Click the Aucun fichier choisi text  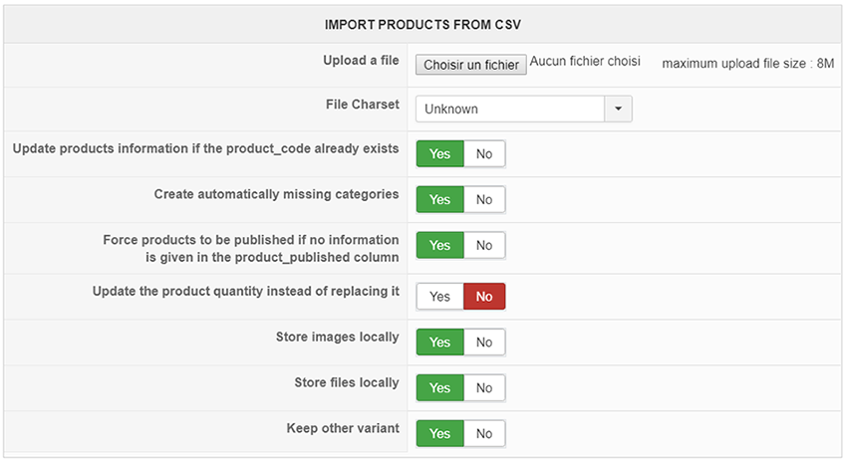[585, 61]
